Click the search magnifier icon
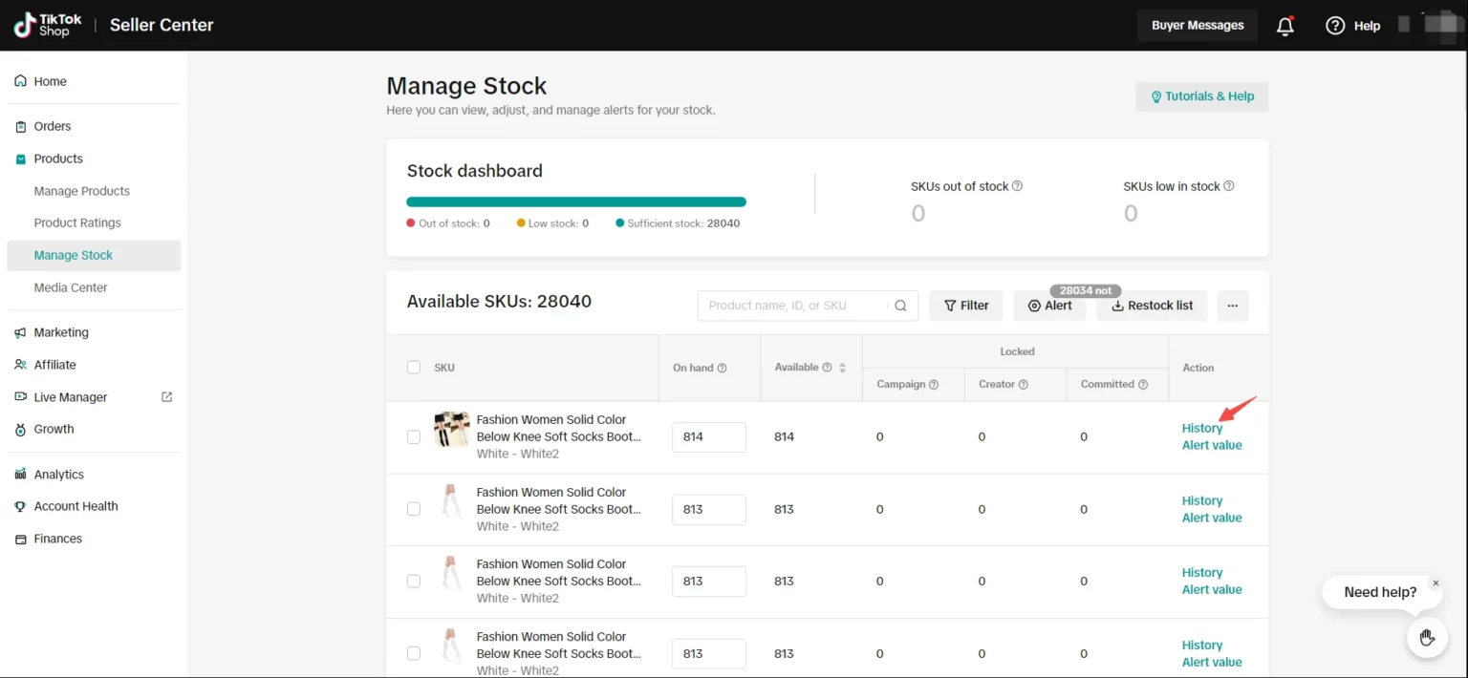Screen dimensions: 1468x678 [x=900, y=306]
